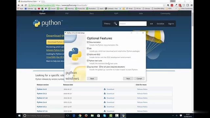Viewport: 210px width, 118px height.
Task: Click the magnifying glass search icon
Action: (115, 24)
